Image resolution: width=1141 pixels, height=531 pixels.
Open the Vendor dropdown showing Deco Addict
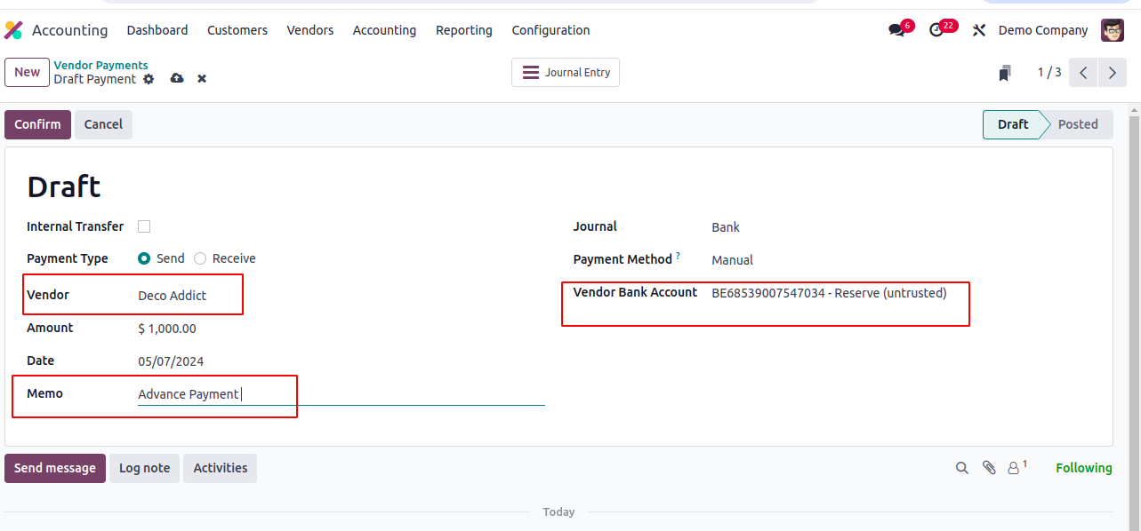pyautogui.click(x=341, y=296)
